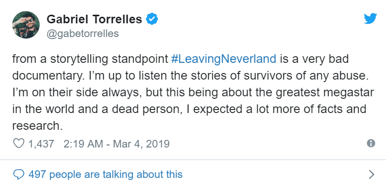This screenshot has height=185, width=386.
Task: Click the 2:19 AM time
Action: click(83, 144)
